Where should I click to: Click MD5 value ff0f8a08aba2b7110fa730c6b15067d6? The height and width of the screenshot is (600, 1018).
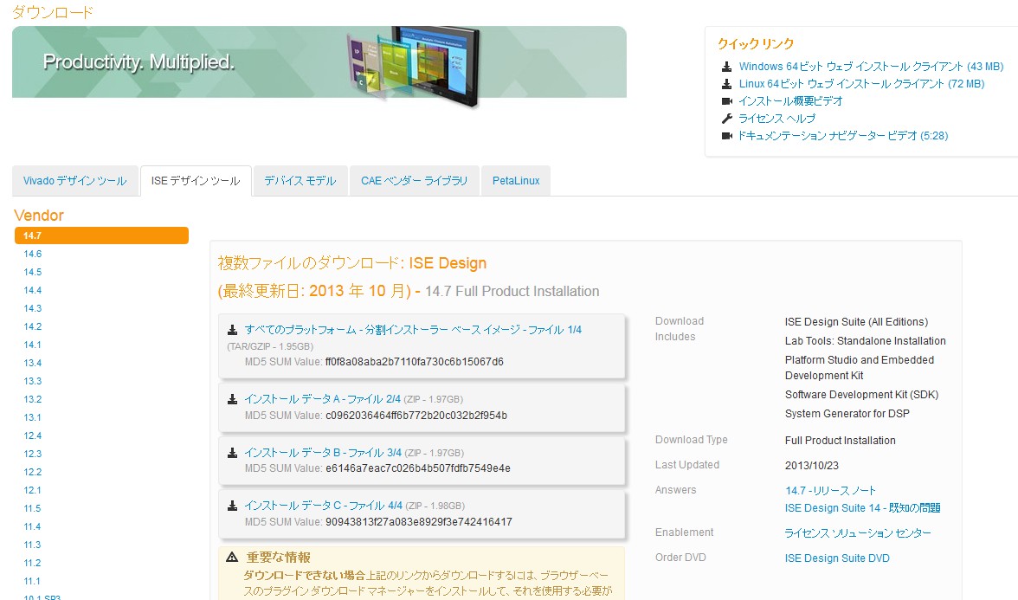[414, 362]
